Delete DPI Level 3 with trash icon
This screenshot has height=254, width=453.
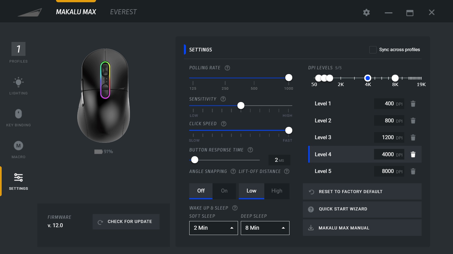(413, 137)
